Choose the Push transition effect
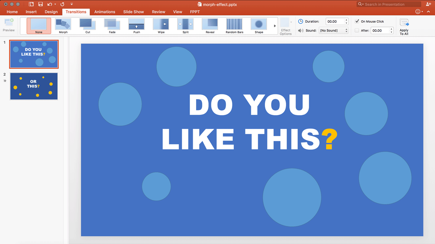This screenshot has height=244, width=435. 136,25
